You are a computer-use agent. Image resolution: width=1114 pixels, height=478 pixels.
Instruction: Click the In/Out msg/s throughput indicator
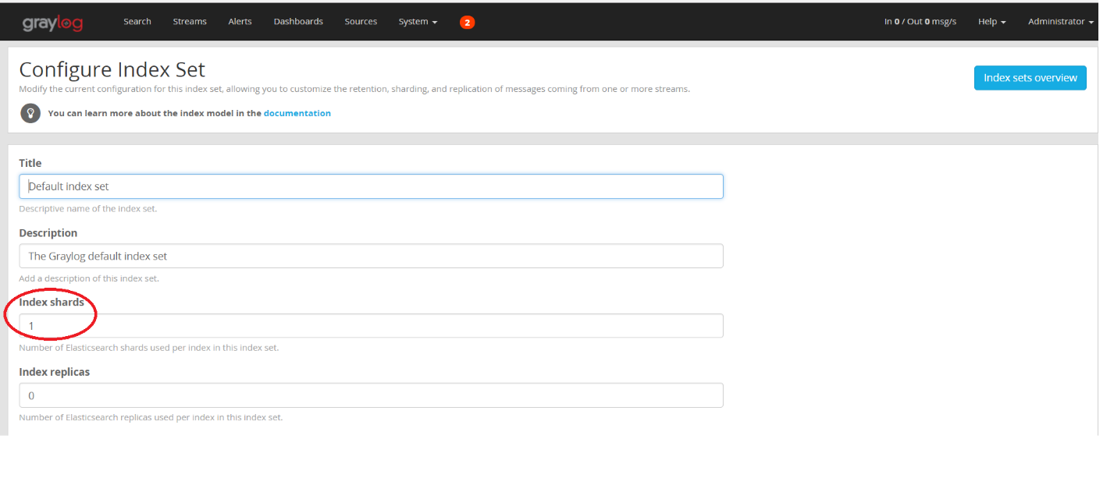(920, 22)
